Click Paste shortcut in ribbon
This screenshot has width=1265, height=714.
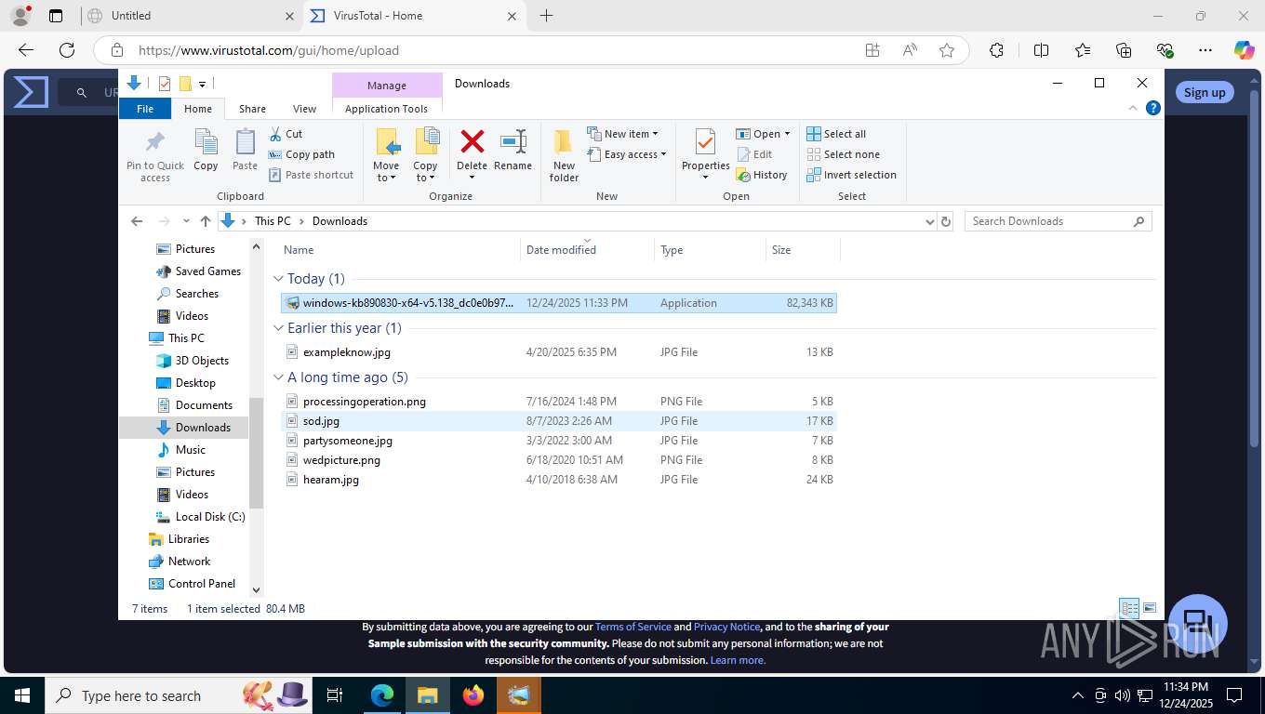311,175
